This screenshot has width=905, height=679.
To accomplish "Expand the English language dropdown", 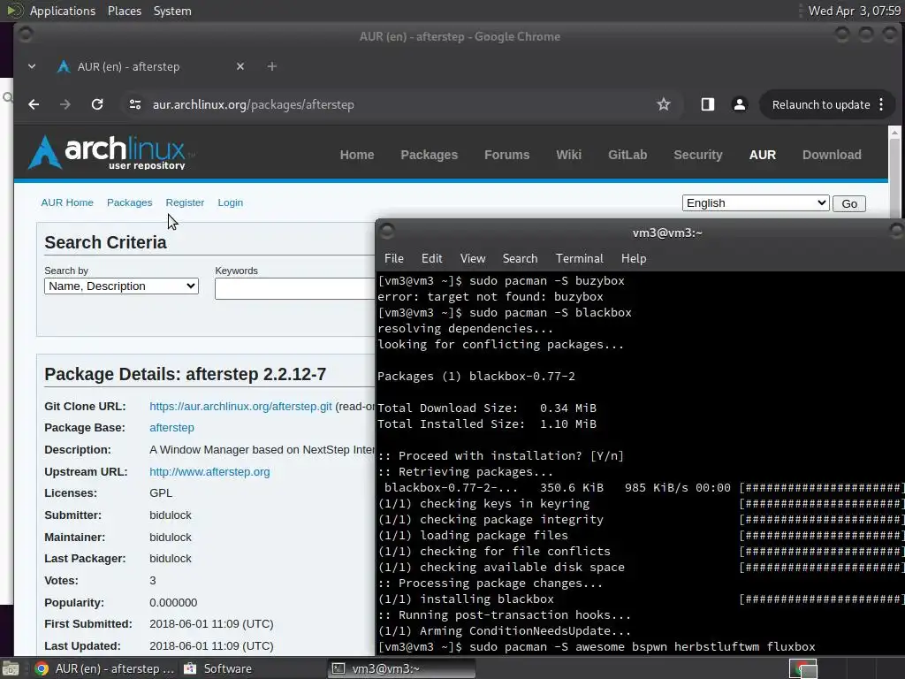I will tap(756, 202).
